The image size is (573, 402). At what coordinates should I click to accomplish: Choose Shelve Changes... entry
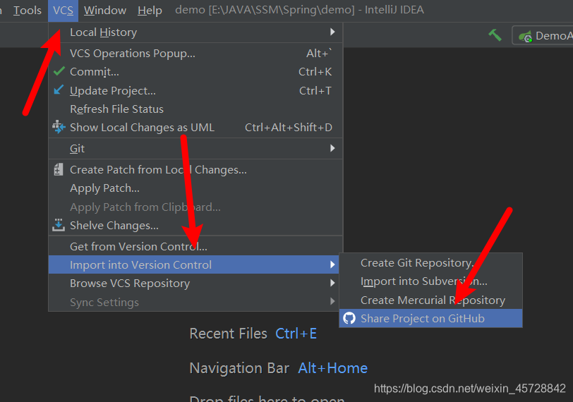point(196,226)
